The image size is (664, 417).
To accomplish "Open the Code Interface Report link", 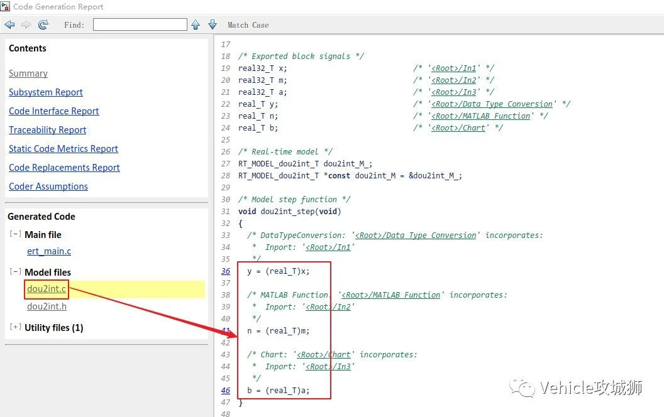I will point(54,111).
